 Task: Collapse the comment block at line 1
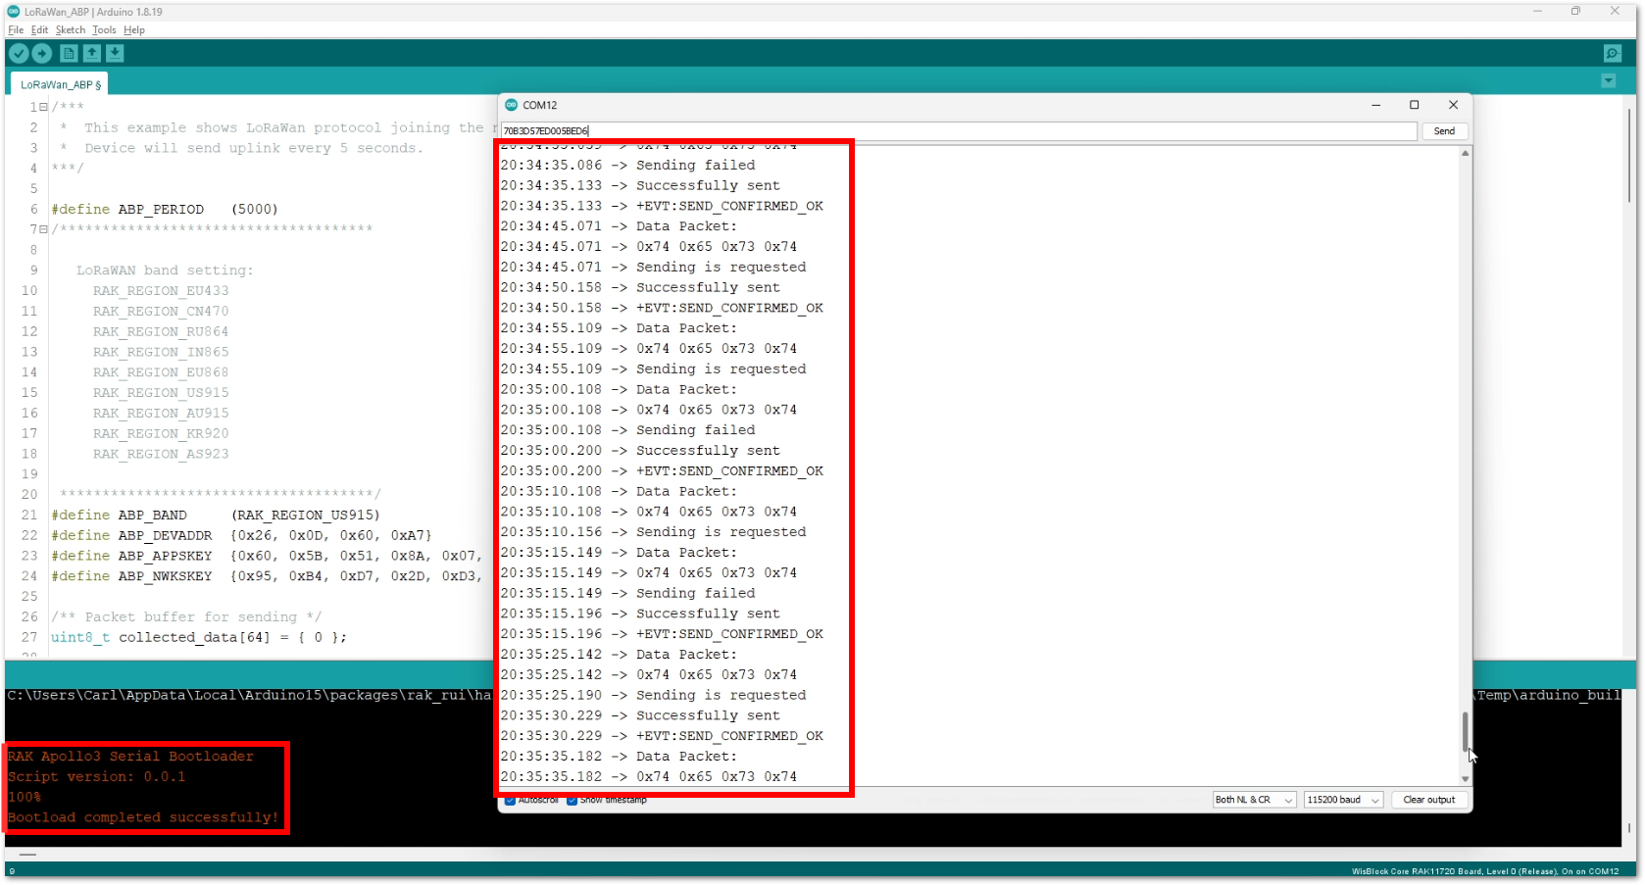pos(43,107)
